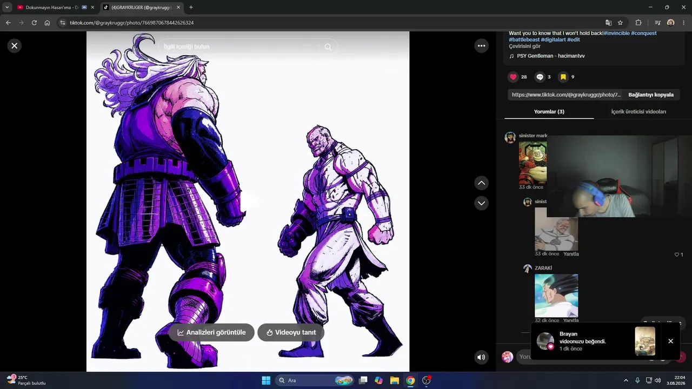This screenshot has height=389, width=692.
Task: Dismiss the 'Brayan videonuzu beğendi' notification
Action: tap(670, 341)
